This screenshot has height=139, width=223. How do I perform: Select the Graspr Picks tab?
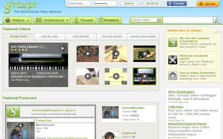(x=18, y=36)
